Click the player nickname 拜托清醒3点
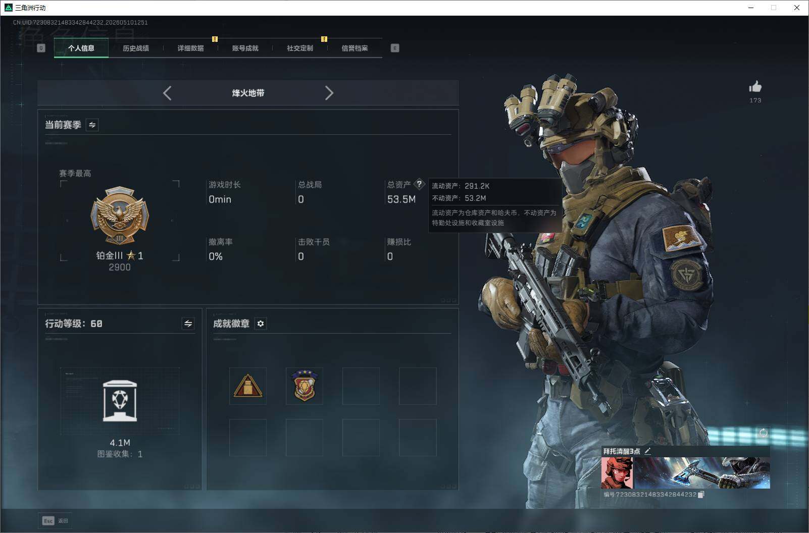The width and height of the screenshot is (809, 533). (x=622, y=451)
